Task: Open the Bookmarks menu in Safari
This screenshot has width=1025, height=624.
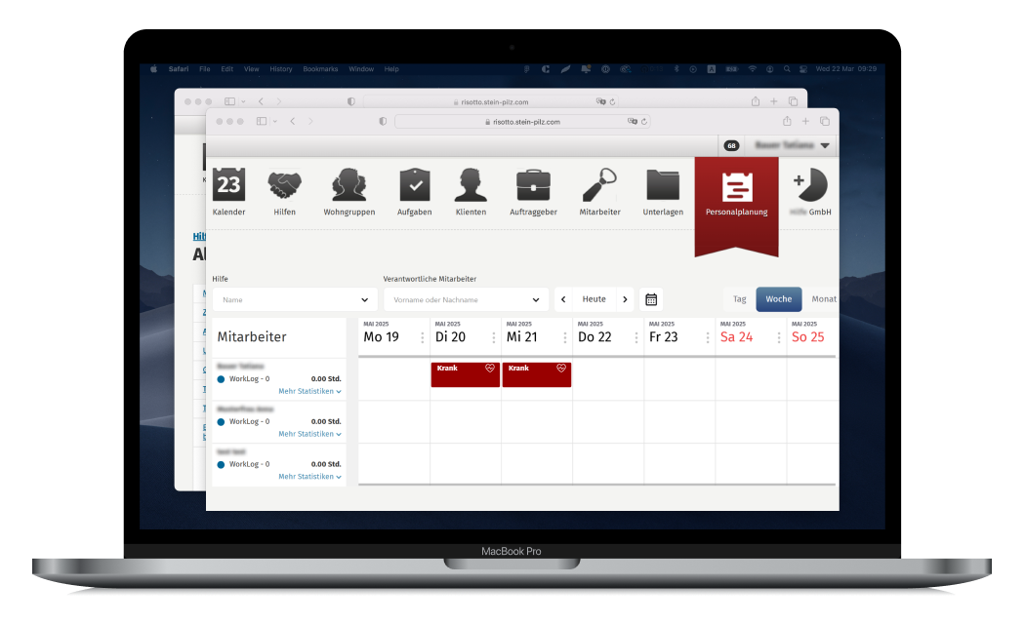Action: point(320,69)
